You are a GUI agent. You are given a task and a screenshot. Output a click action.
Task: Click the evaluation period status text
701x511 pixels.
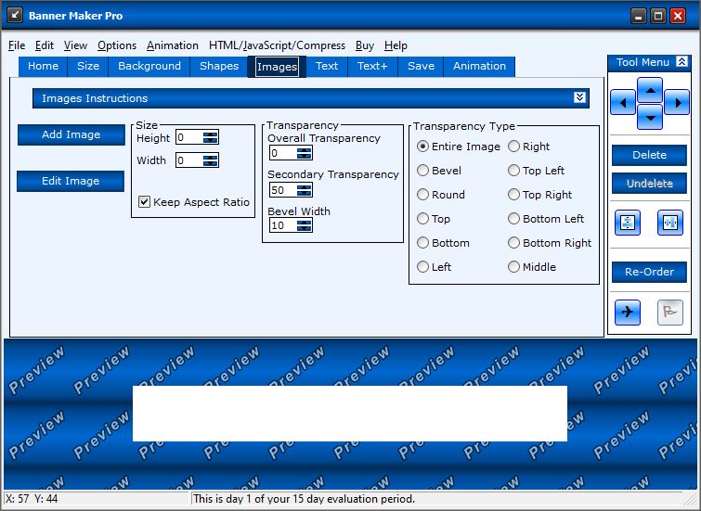(304, 499)
